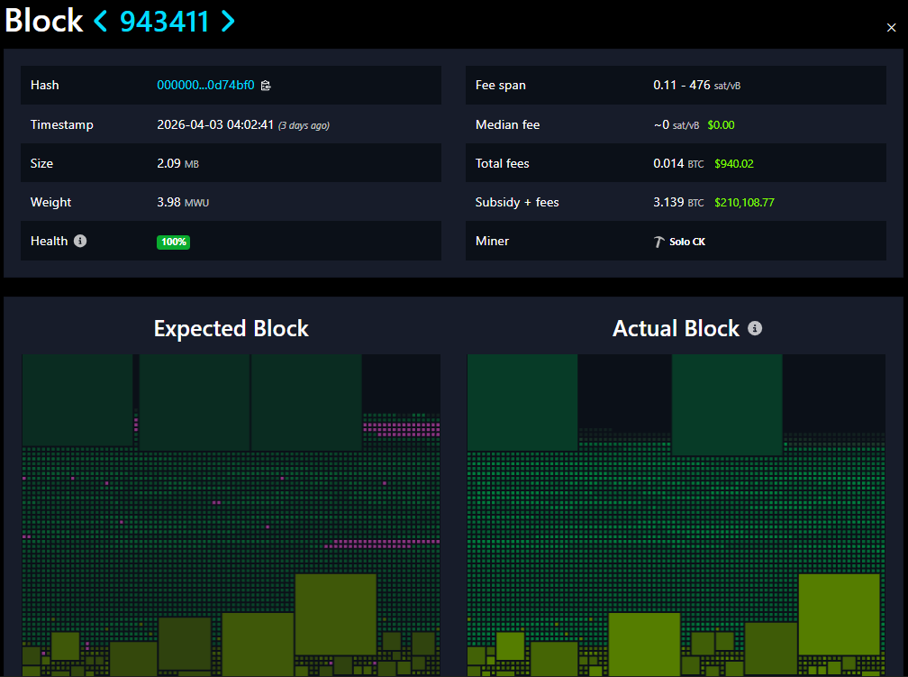Click the pickaxe icon in the Miner row
This screenshot has height=677, width=908.
tap(658, 242)
